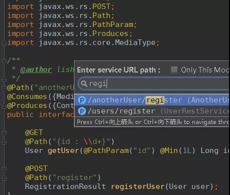This screenshot has width=230, height=195.
Task: Click the P icon beside /anotherUser/register
Action: pyautogui.click(x=82, y=100)
